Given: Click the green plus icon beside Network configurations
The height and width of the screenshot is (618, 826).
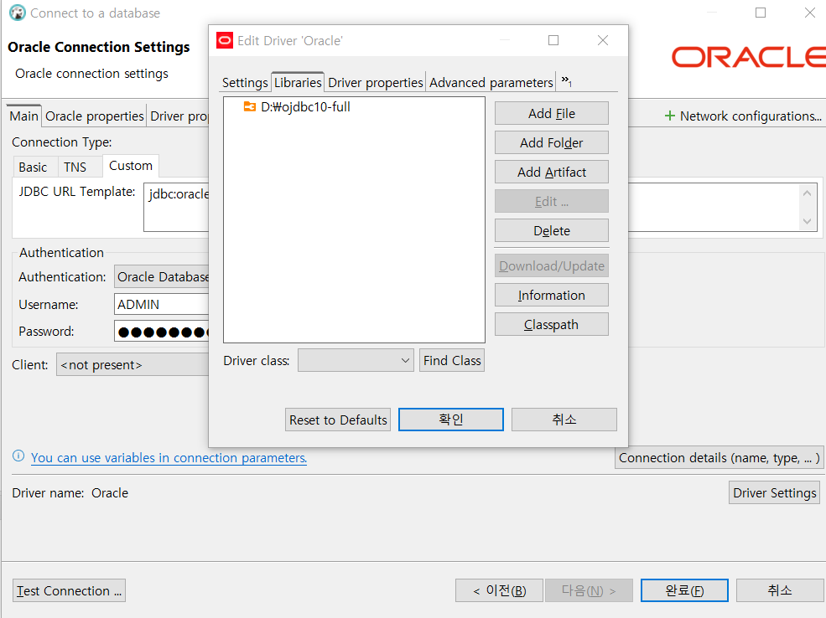Looking at the screenshot, I should pyautogui.click(x=669, y=116).
